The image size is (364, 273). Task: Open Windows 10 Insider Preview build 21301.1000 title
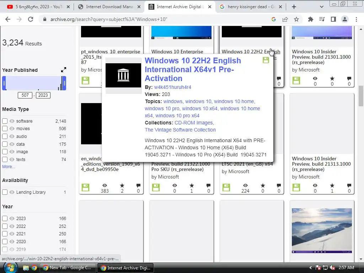[321, 57]
